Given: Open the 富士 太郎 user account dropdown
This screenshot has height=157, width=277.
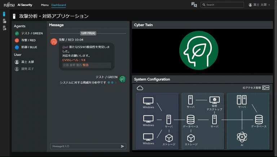Looking at the screenshot, I should 259,5.
